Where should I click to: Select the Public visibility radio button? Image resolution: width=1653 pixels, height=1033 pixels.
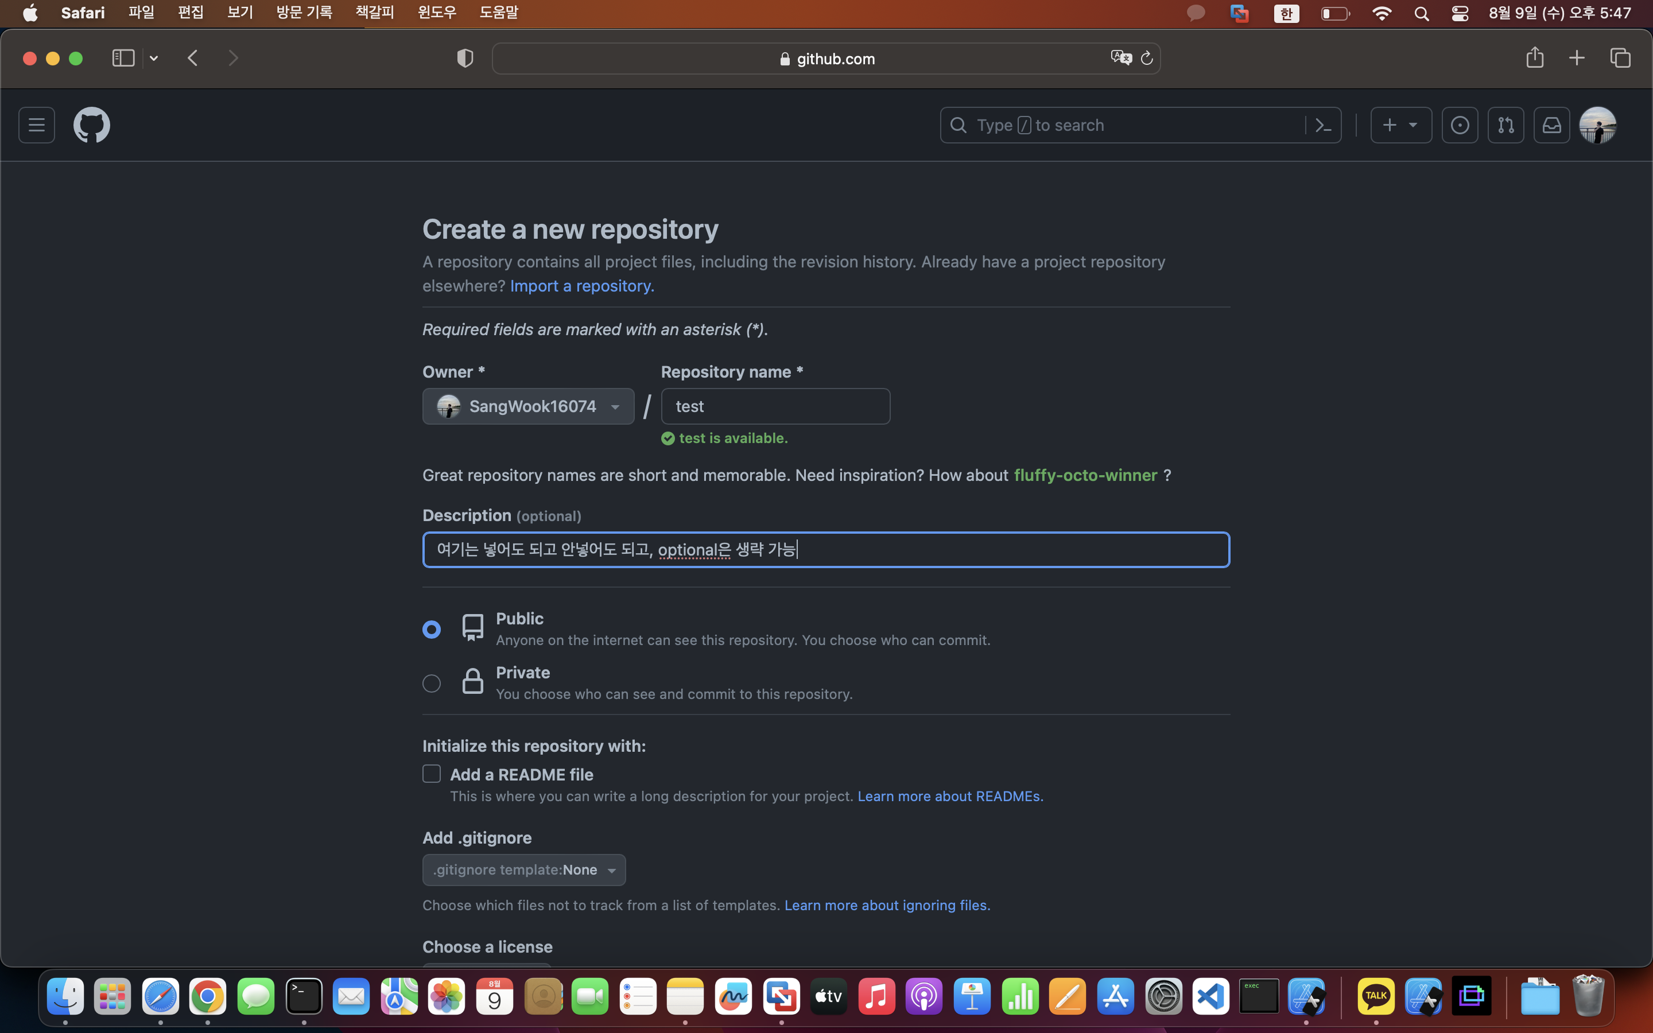(431, 629)
